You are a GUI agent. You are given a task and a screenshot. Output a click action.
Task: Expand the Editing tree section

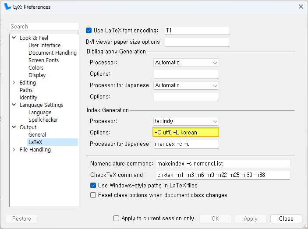click(14, 83)
